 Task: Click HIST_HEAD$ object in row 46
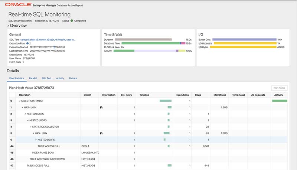pos(88,159)
